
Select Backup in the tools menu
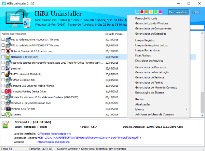[140, 99]
